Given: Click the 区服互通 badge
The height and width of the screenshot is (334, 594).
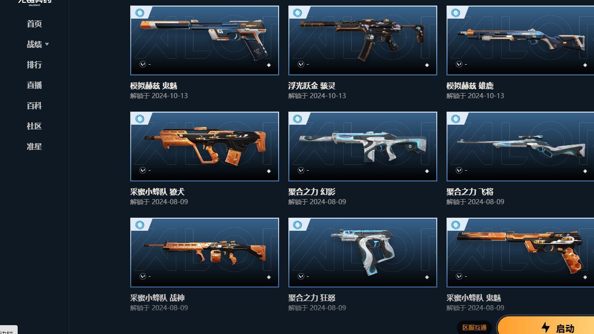Looking at the screenshot, I should (x=474, y=327).
